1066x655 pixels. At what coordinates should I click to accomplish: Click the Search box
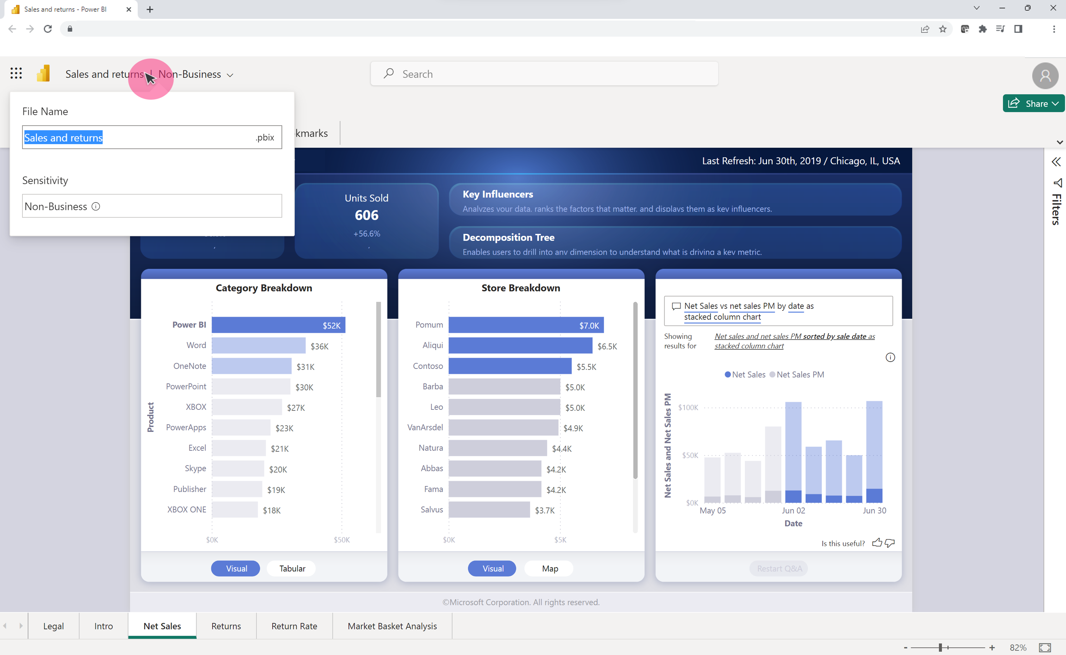544,74
